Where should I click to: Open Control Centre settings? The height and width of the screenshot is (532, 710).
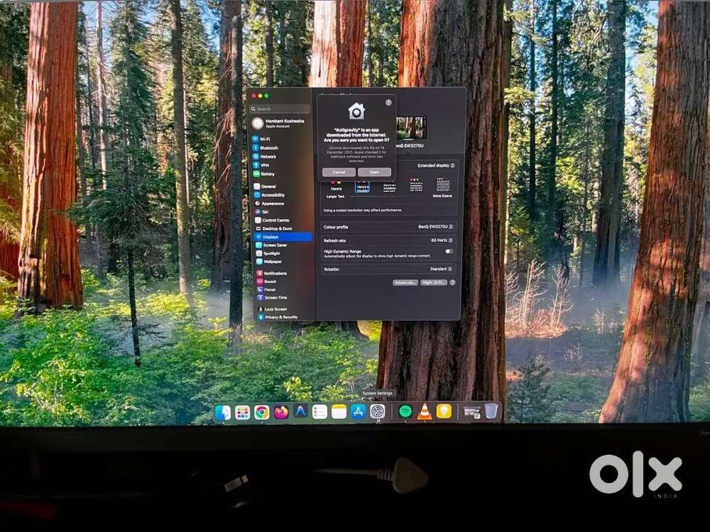click(275, 221)
